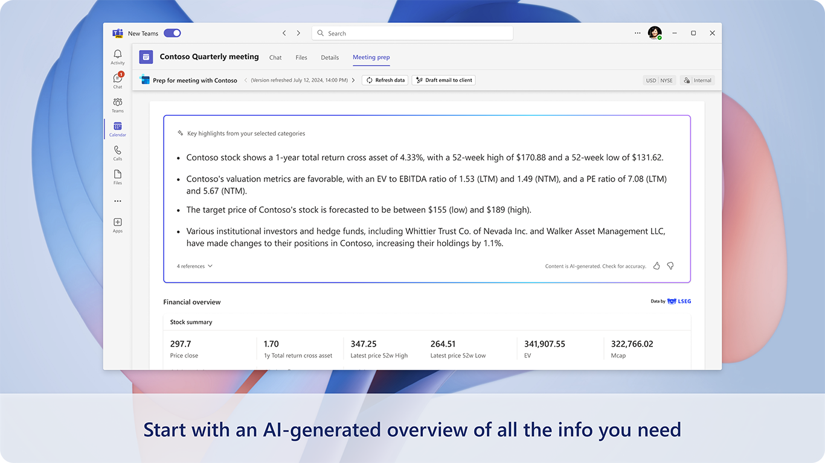Click the Teams logo in title bar
825x463 pixels.
(x=118, y=33)
